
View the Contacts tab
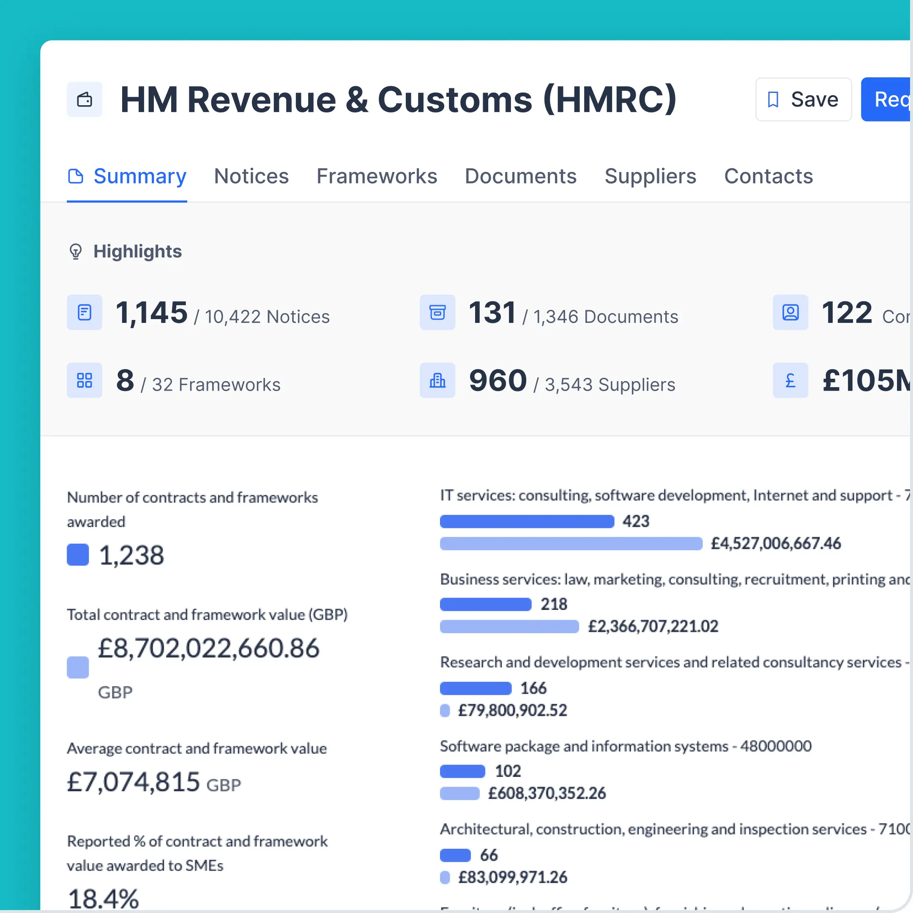[x=769, y=176]
